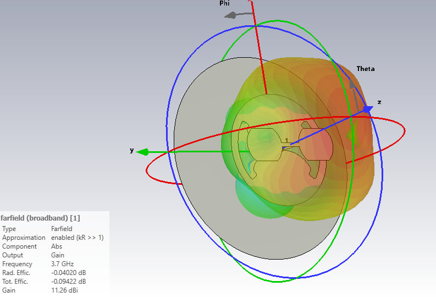Viewport: 436px width, 297px height.
Task: Click the blue z-axis arrowhead
Action: pyautogui.click(x=368, y=109)
